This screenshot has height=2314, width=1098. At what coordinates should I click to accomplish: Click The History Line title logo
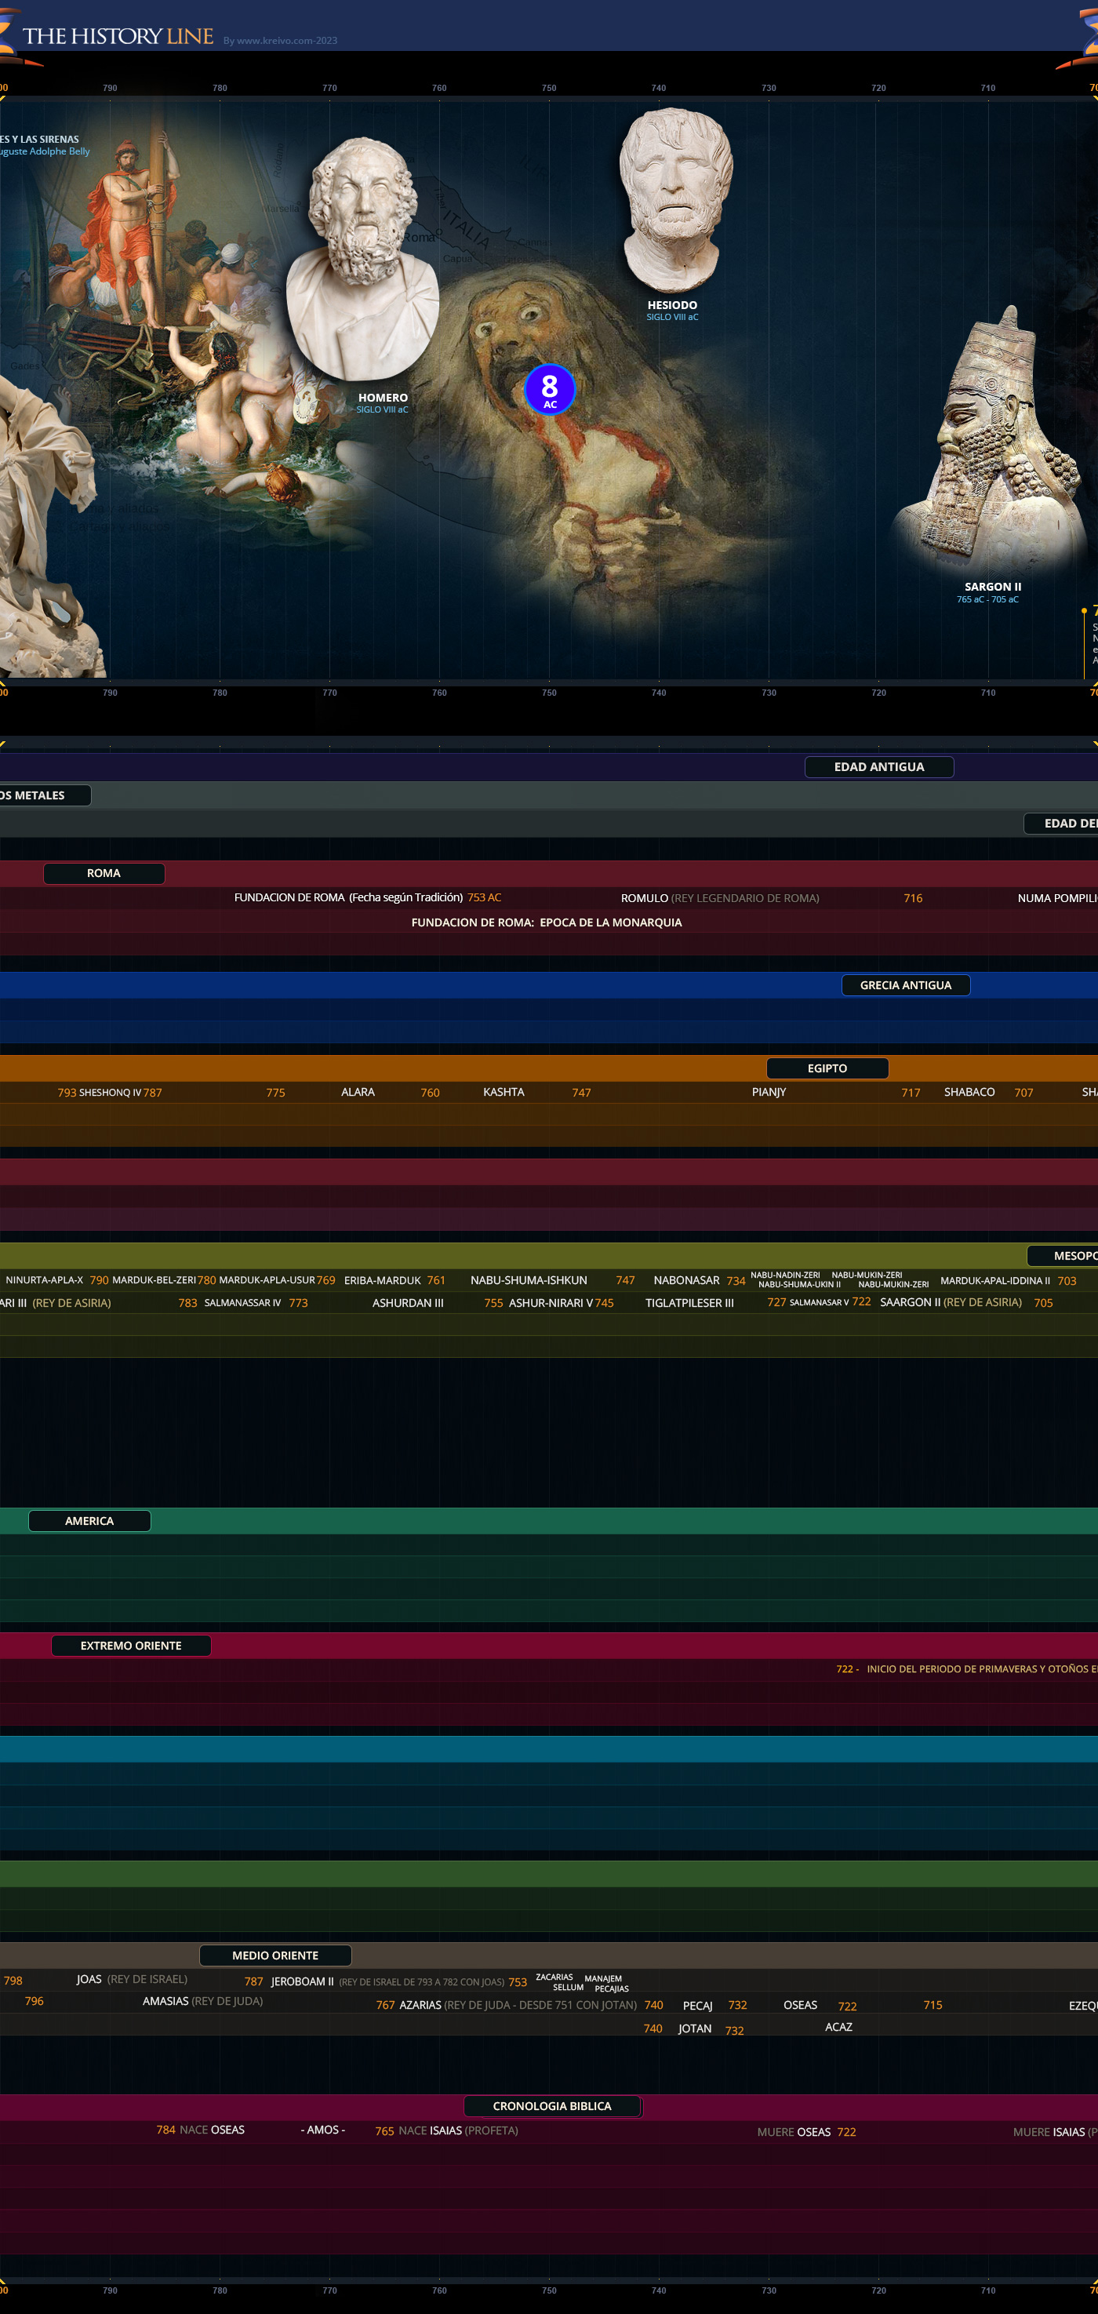(x=118, y=36)
